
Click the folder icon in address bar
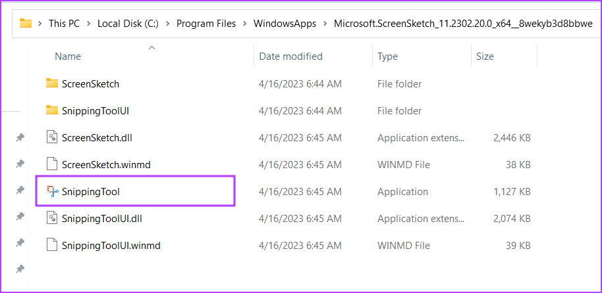pyautogui.click(x=26, y=24)
